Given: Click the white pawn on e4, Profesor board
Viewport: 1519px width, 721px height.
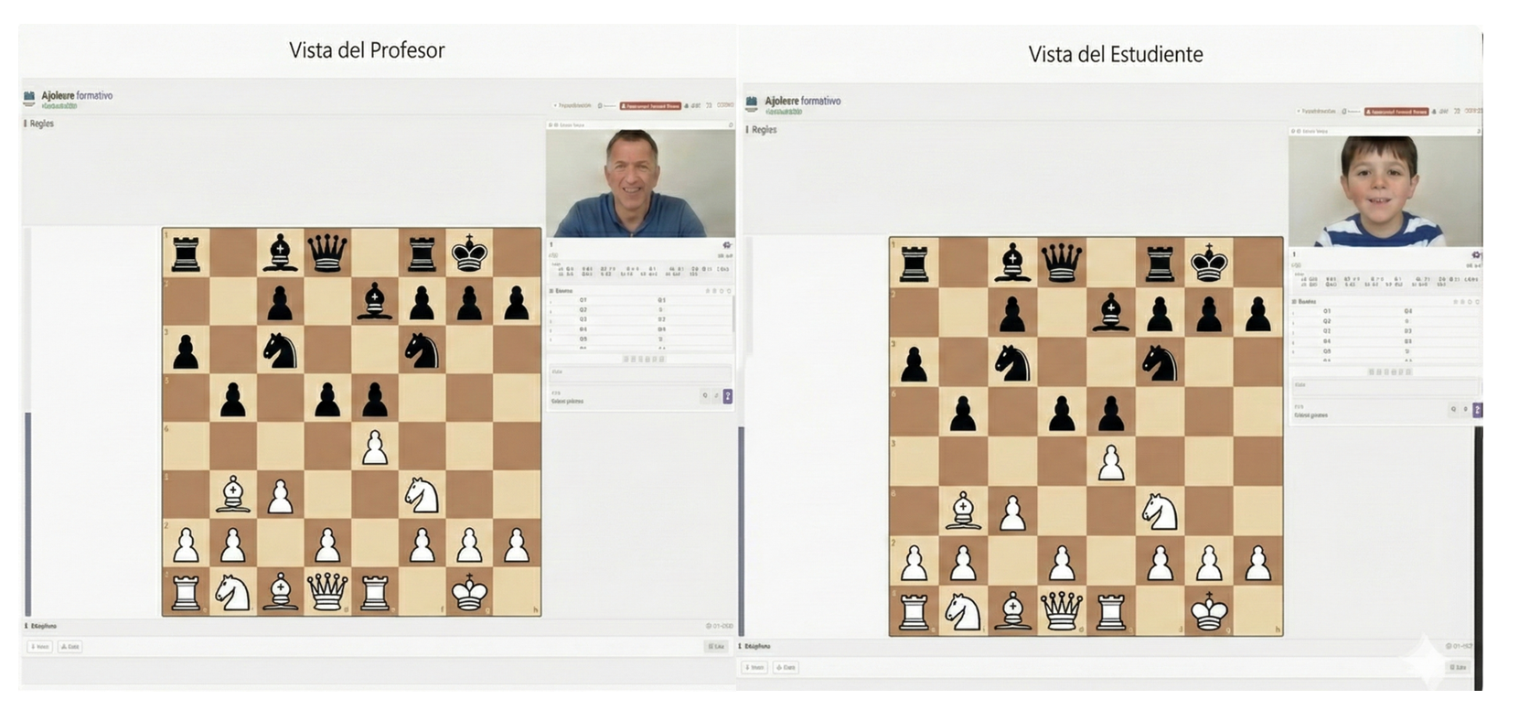Looking at the screenshot, I should tap(374, 447).
